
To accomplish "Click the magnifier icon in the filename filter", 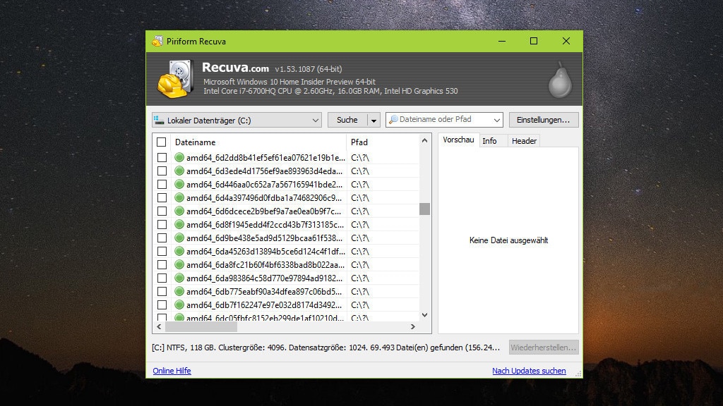I will tap(393, 120).
